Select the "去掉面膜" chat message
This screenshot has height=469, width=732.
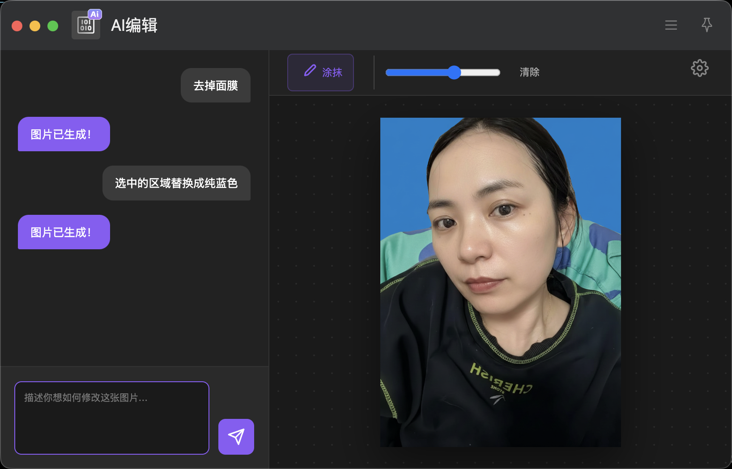pos(215,85)
